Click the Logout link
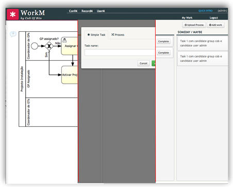Screen dimensions: 233x187 coord(213,17)
